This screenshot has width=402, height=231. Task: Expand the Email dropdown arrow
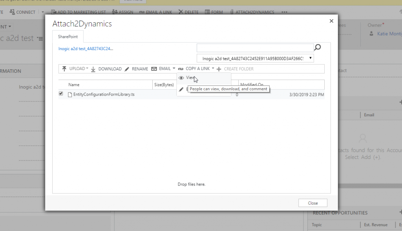coord(174,69)
